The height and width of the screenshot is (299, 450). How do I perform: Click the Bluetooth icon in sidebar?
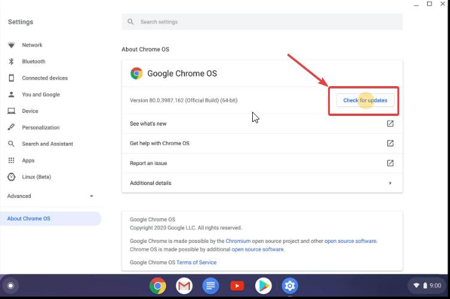[11, 62]
